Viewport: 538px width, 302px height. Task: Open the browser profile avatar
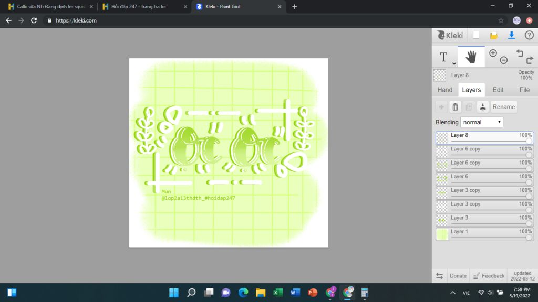pyautogui.click(x=517, y=20)
